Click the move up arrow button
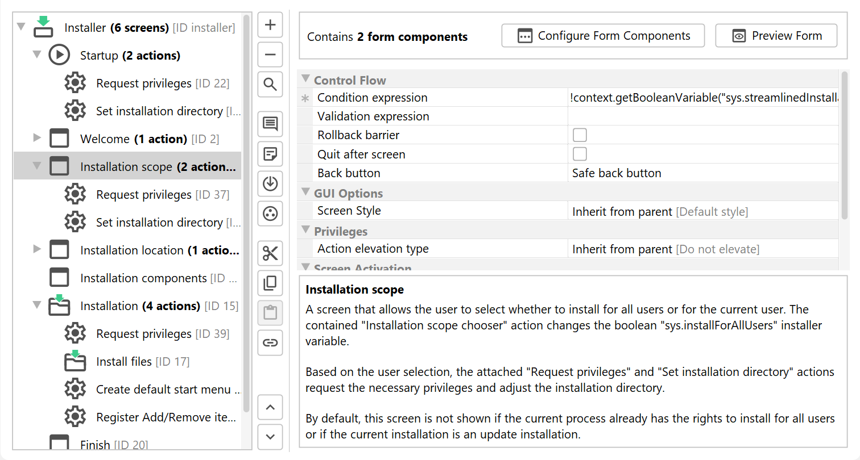 point(270,407)
